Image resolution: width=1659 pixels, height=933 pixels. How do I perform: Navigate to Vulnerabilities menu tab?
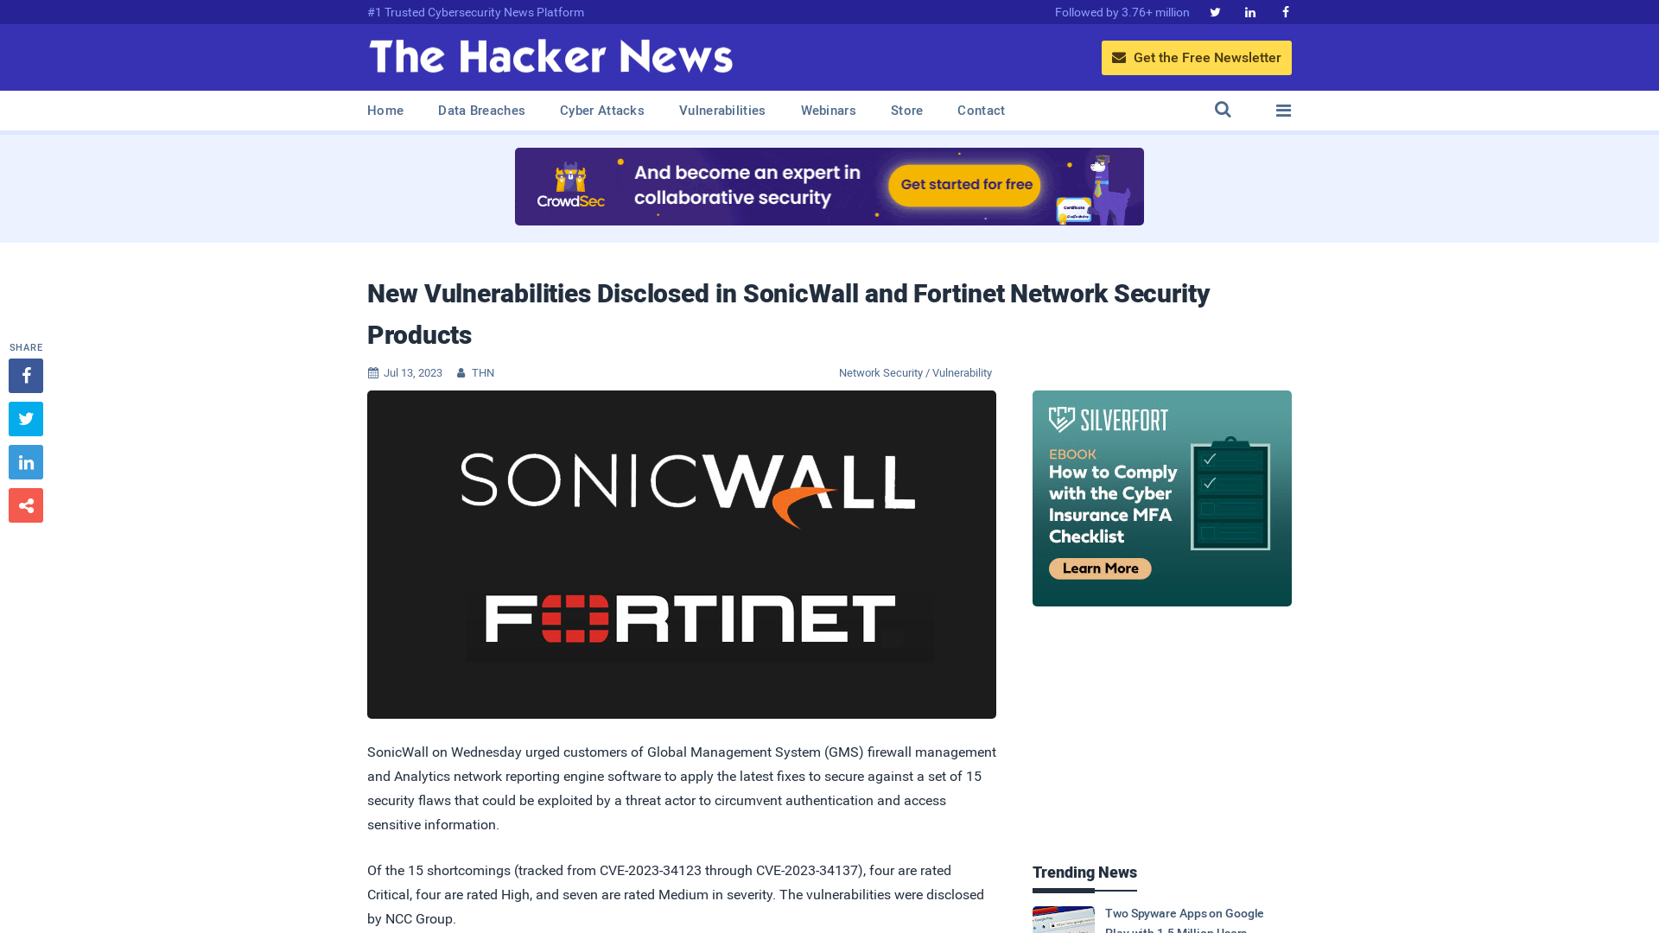[x=722, y=111]
